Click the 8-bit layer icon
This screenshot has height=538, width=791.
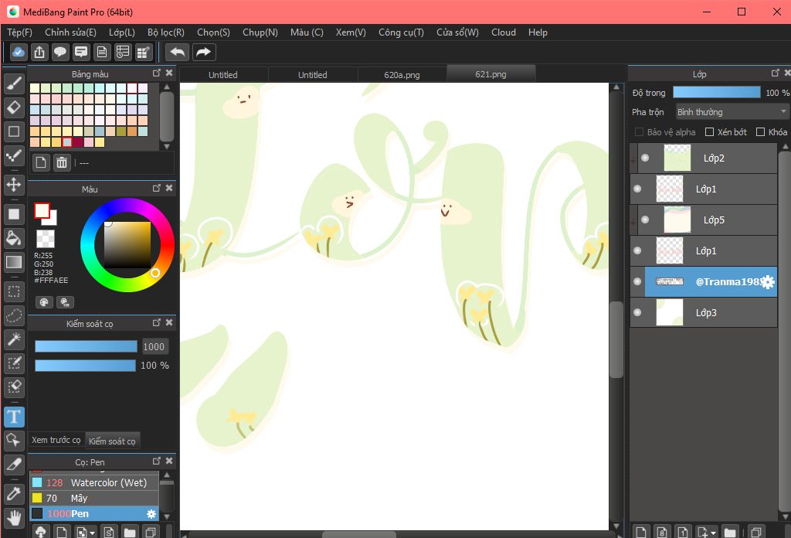tap(662, 532)
